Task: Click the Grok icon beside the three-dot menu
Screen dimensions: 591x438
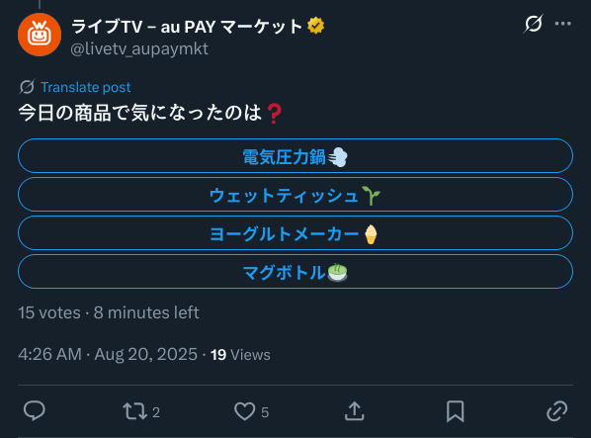Action: coord(534,24)
